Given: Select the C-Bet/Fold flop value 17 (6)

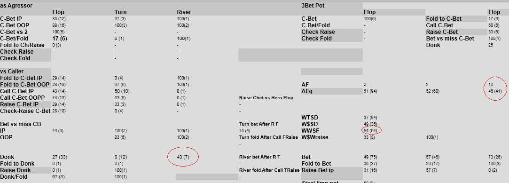Looking at the screenshot, I should [x=60, y=39].
